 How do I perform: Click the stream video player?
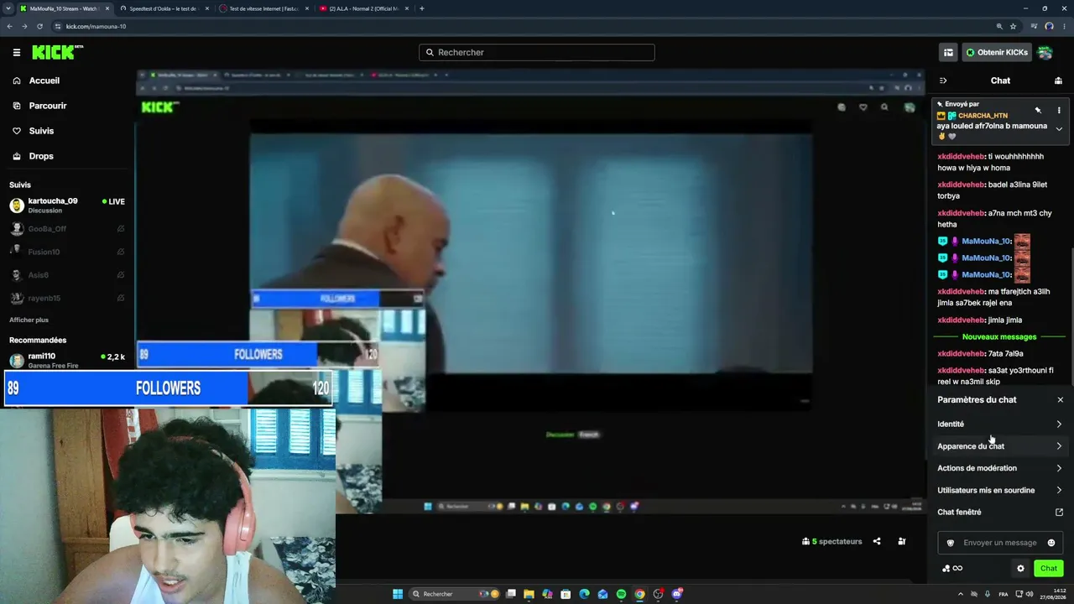530,289
